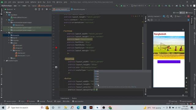Open Event Log at bottom right
Viewport: 196px width, 110px height.
tap(173, 101)
